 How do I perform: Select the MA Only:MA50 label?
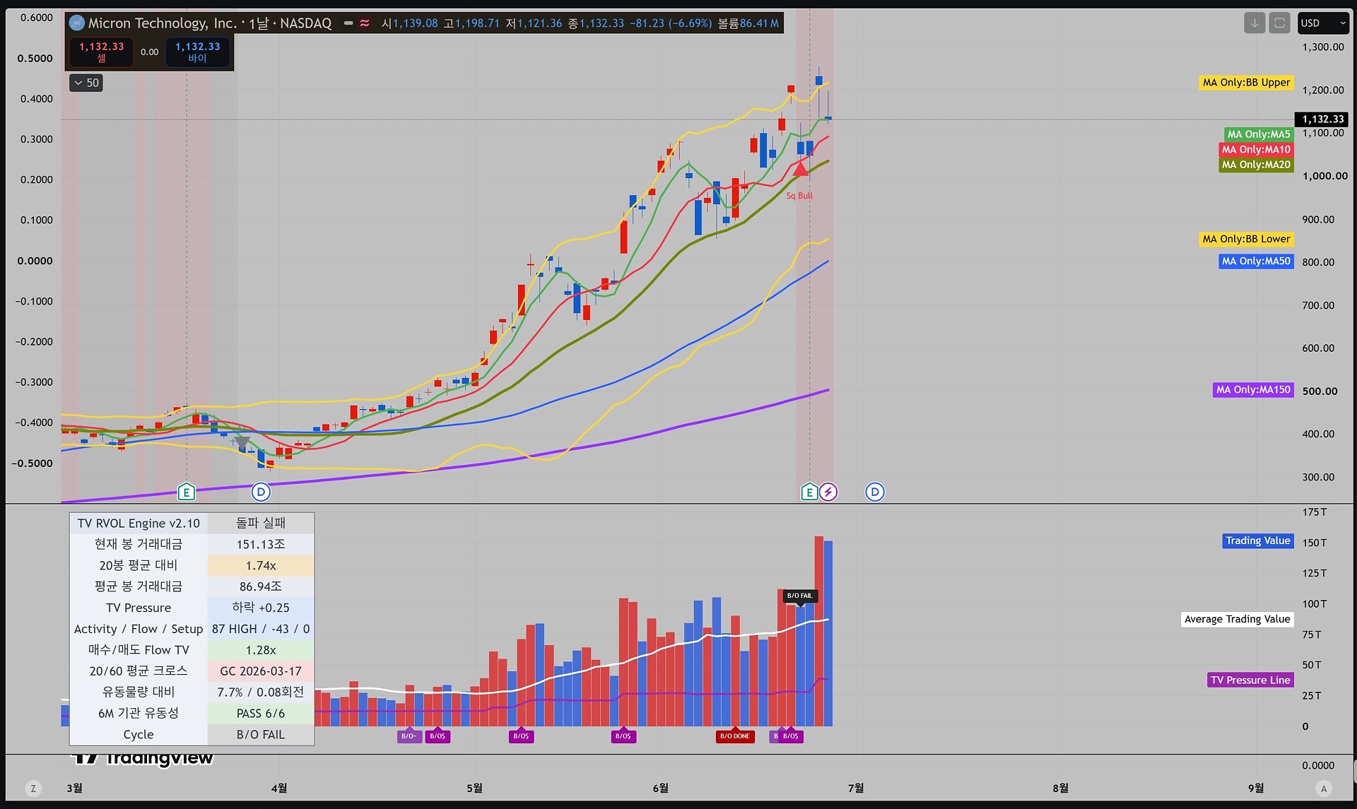point(1256,261)
